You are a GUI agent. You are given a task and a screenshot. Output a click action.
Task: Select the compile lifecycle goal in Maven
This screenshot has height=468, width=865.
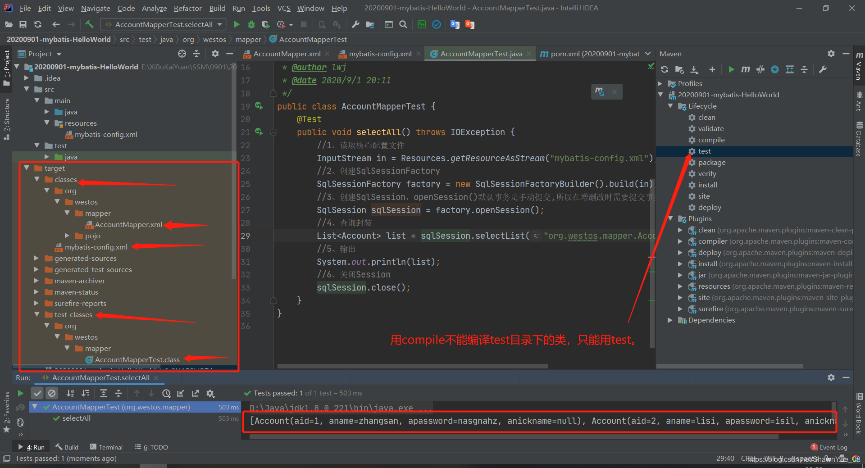point(711,140)
